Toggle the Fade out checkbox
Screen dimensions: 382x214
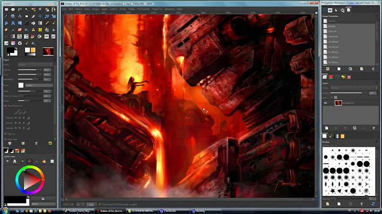pos(5,134)
